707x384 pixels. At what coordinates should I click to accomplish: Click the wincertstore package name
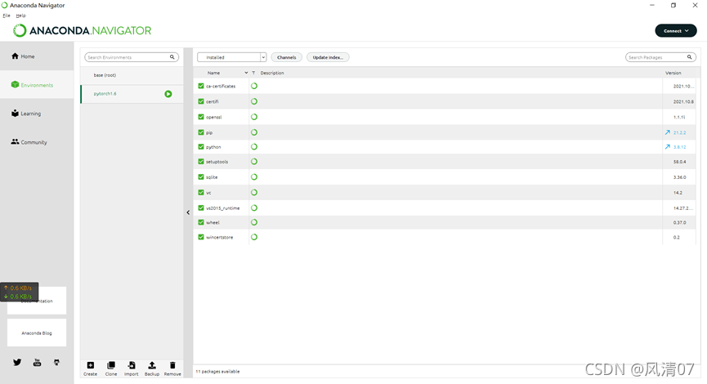point(220,237)
